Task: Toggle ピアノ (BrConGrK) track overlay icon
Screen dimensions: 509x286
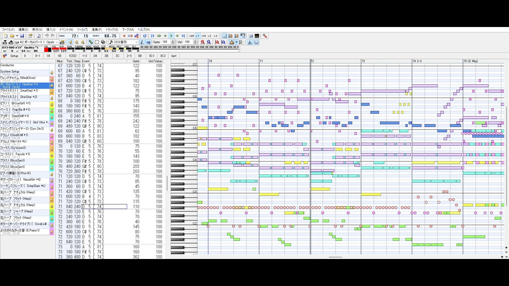Action: coord(51,104)
